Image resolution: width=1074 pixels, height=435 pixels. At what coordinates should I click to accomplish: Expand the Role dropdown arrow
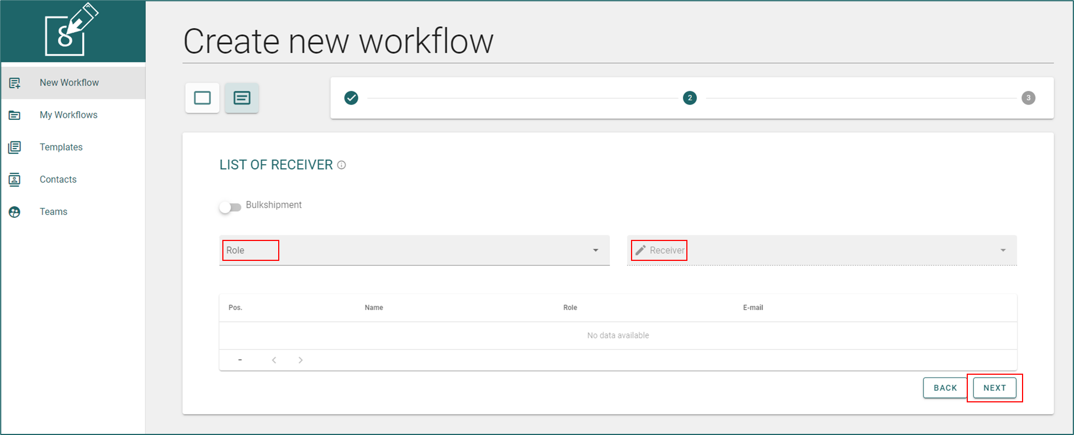[x=596, y=250]
